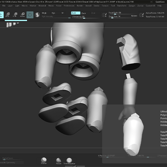This screenshot has height=167, width=167.
Task: Click the Focal Shift S dial icon
Action: pos(104,15)
